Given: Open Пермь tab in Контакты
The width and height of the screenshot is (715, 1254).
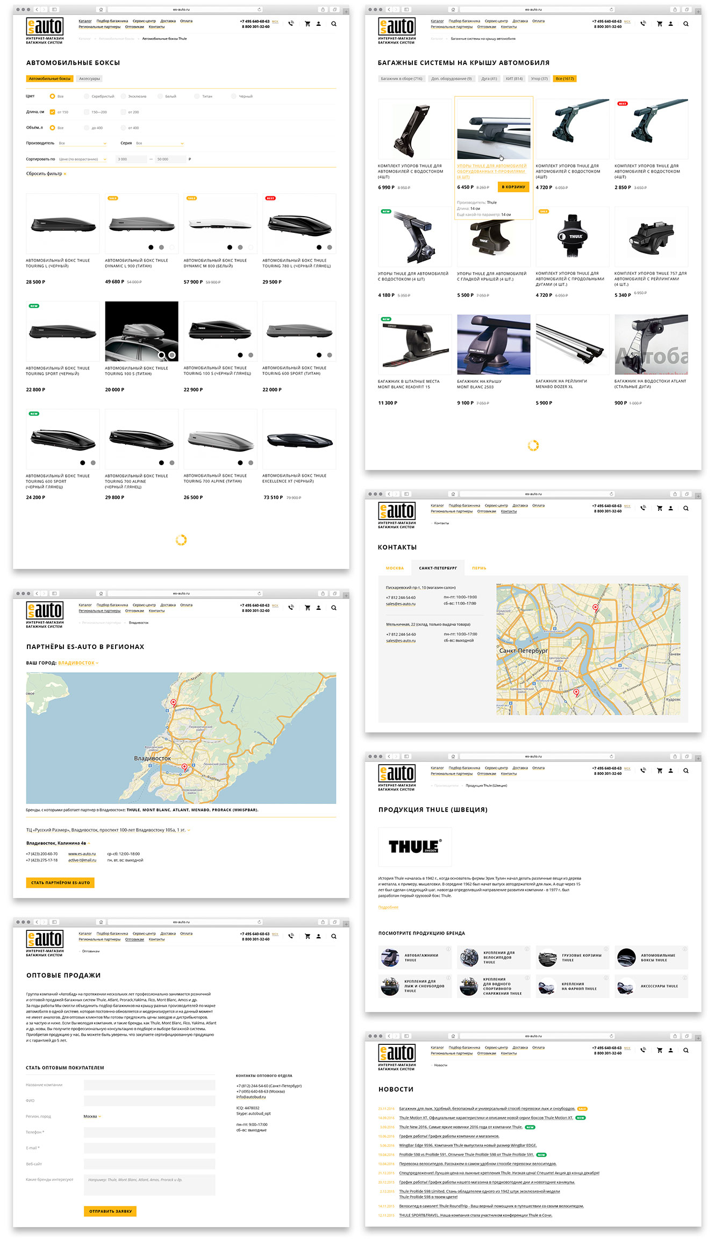Looking at the screenshot, I should pyautogui.click(x=479, y=568).
